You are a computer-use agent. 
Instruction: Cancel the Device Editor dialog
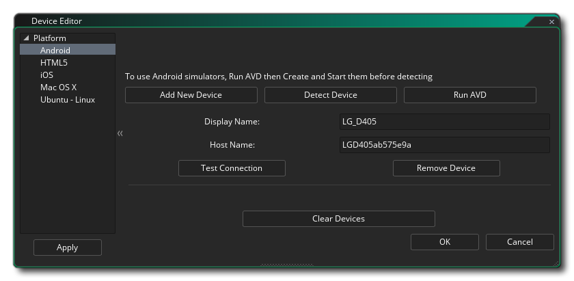(519, 242)
